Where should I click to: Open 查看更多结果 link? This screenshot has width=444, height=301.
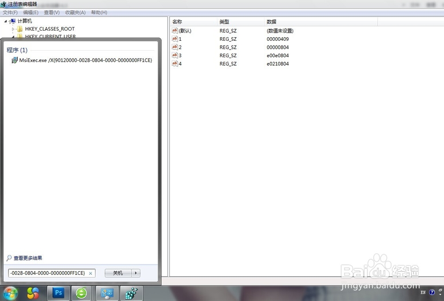pyautogui.click(x=28, y=258)
